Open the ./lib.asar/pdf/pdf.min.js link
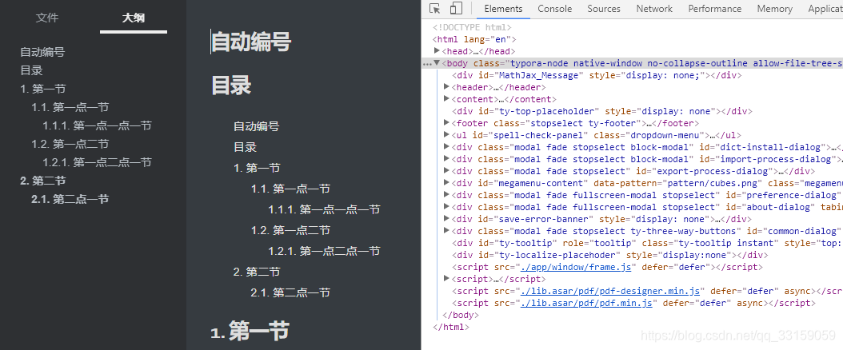The image size is (843, 350). (586, 303)
